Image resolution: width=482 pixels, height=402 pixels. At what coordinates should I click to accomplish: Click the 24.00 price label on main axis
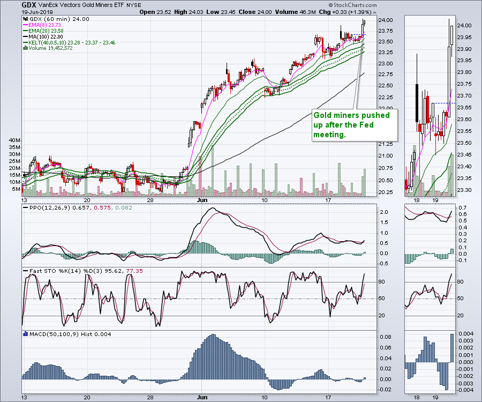coord(386,20)
